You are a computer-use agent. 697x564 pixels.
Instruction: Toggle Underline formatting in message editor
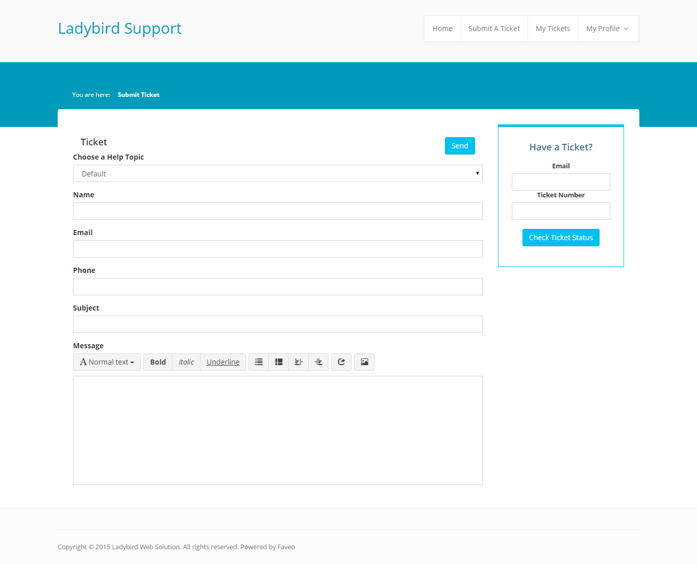pos(223,362)
